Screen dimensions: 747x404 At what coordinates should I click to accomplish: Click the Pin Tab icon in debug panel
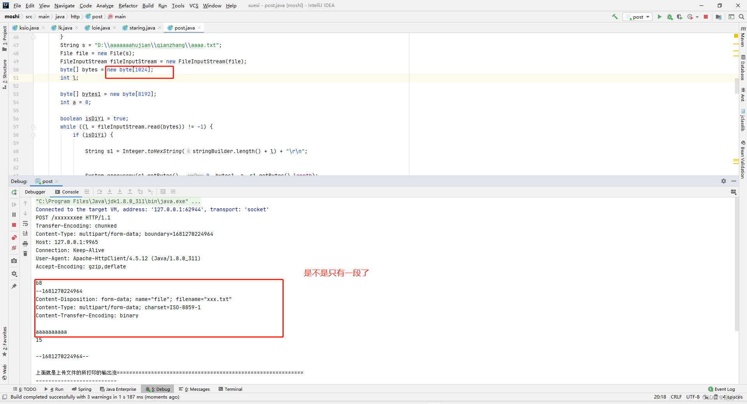(x=14, y=286)
